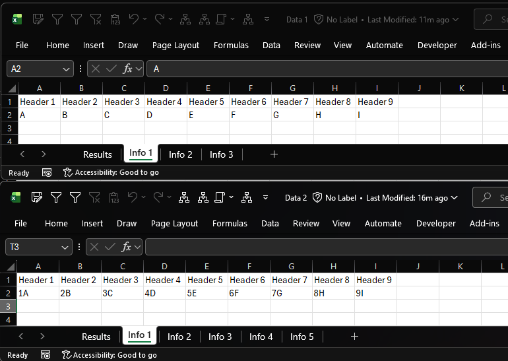Image resolution: width=508 pixels, height=361 pixels.
Task: Click the Clear Filter icon in Data 1 toolbar
Action: (x=96, y=19)
